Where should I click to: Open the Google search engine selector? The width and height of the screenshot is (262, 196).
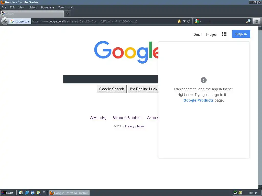(198, 21)
